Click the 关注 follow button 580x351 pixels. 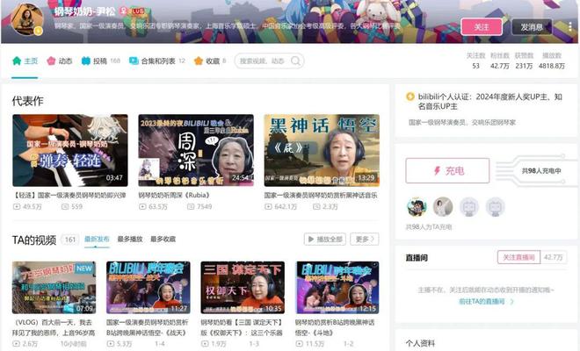[x=482, y=27]
